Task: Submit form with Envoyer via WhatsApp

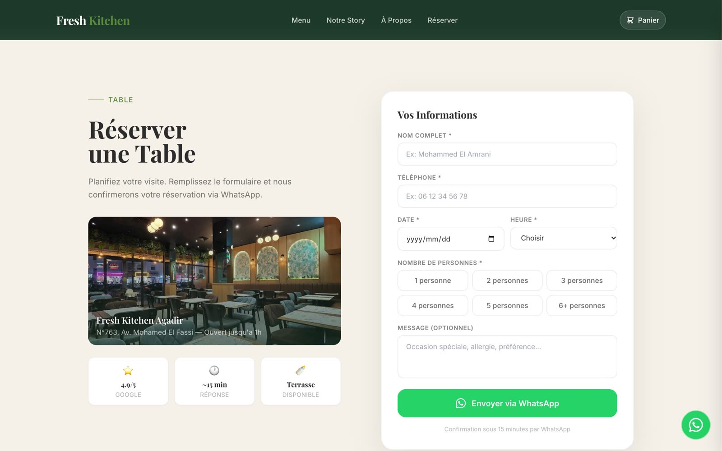Action: click(x=507, y=403)
